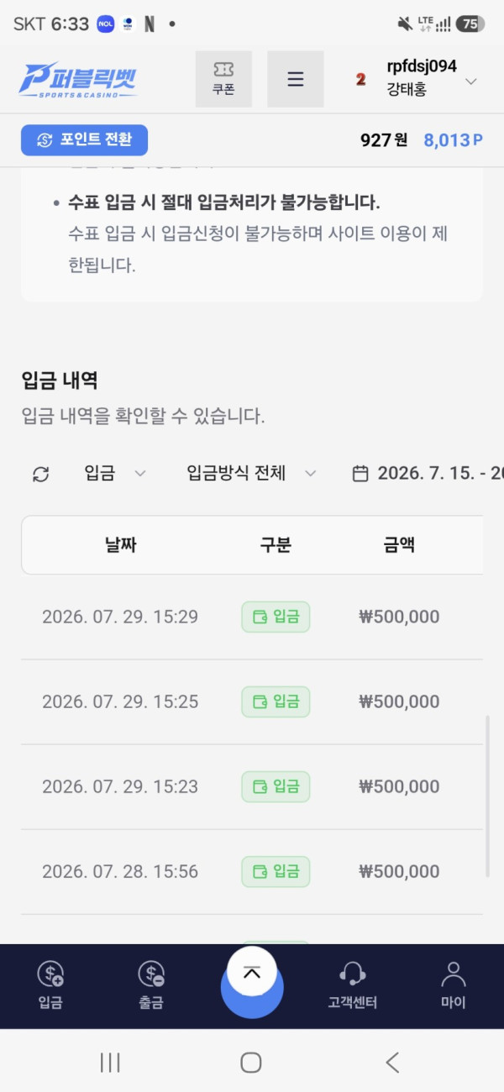The height and width of the screenshot is (1092, 504).
Task: Click the 포인트 전환 button
Action: (84, 140)
